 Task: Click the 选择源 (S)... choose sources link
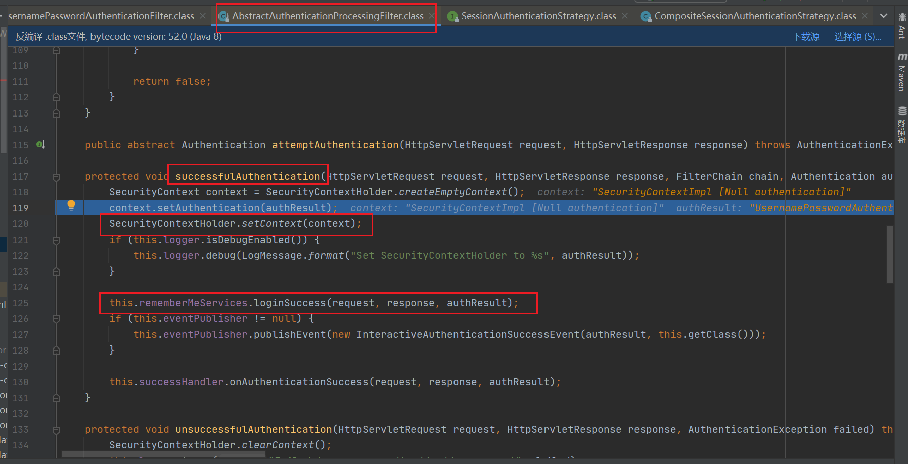coord(858,37)
